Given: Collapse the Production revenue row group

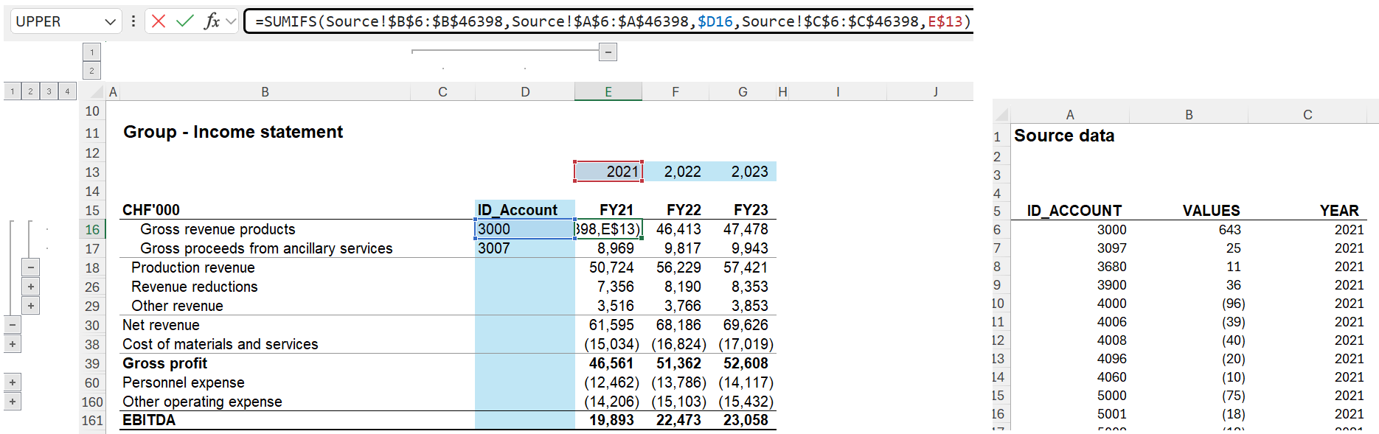Looking at the screenshot, I should coord(31,267).
